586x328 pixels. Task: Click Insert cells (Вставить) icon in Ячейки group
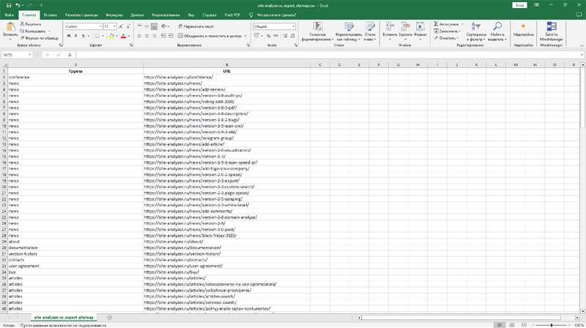pyautogui.click(x=390, y=26)
